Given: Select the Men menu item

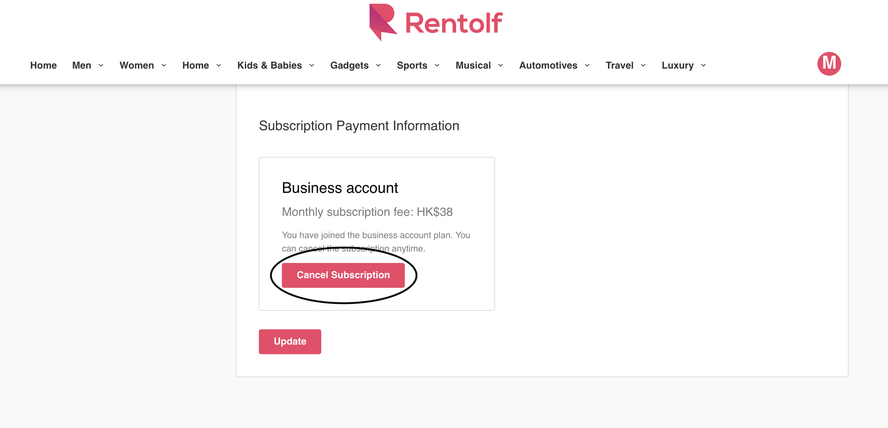Looking at the screenshot, I should click(x=82, y=65).
